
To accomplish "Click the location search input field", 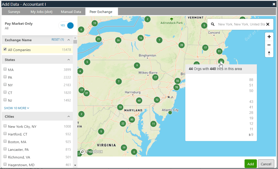I will click(241, 24).
